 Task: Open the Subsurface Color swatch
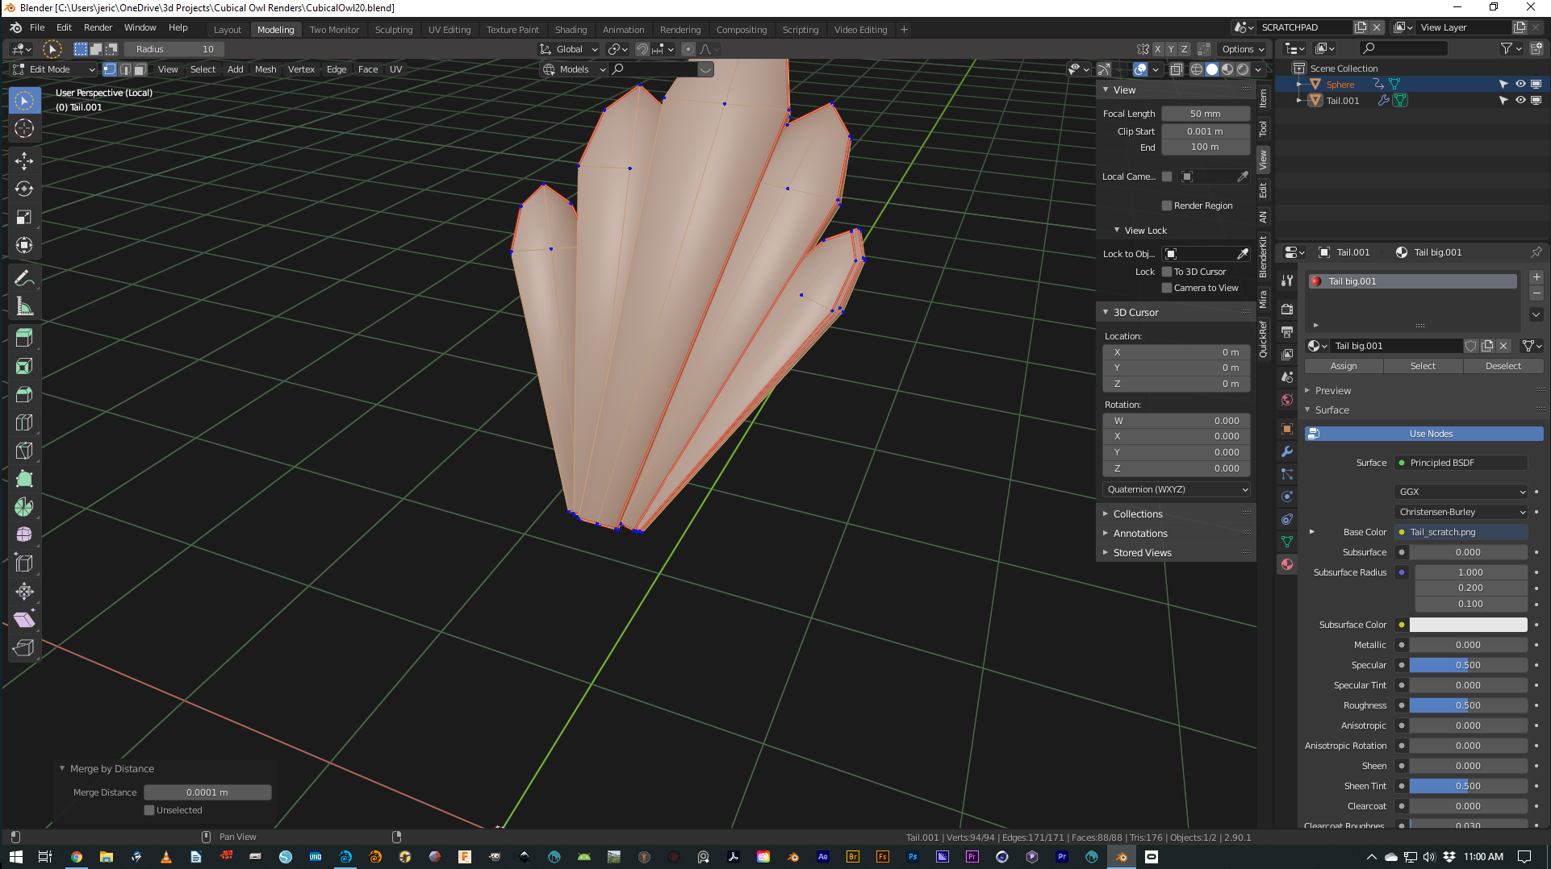click(x=1468, y=625)
